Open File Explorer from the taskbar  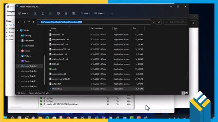click(40, 118)
